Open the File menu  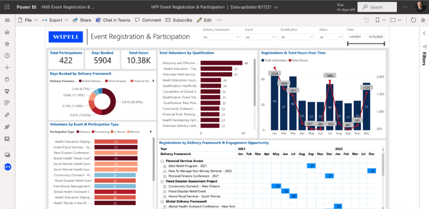pos(28,20)
